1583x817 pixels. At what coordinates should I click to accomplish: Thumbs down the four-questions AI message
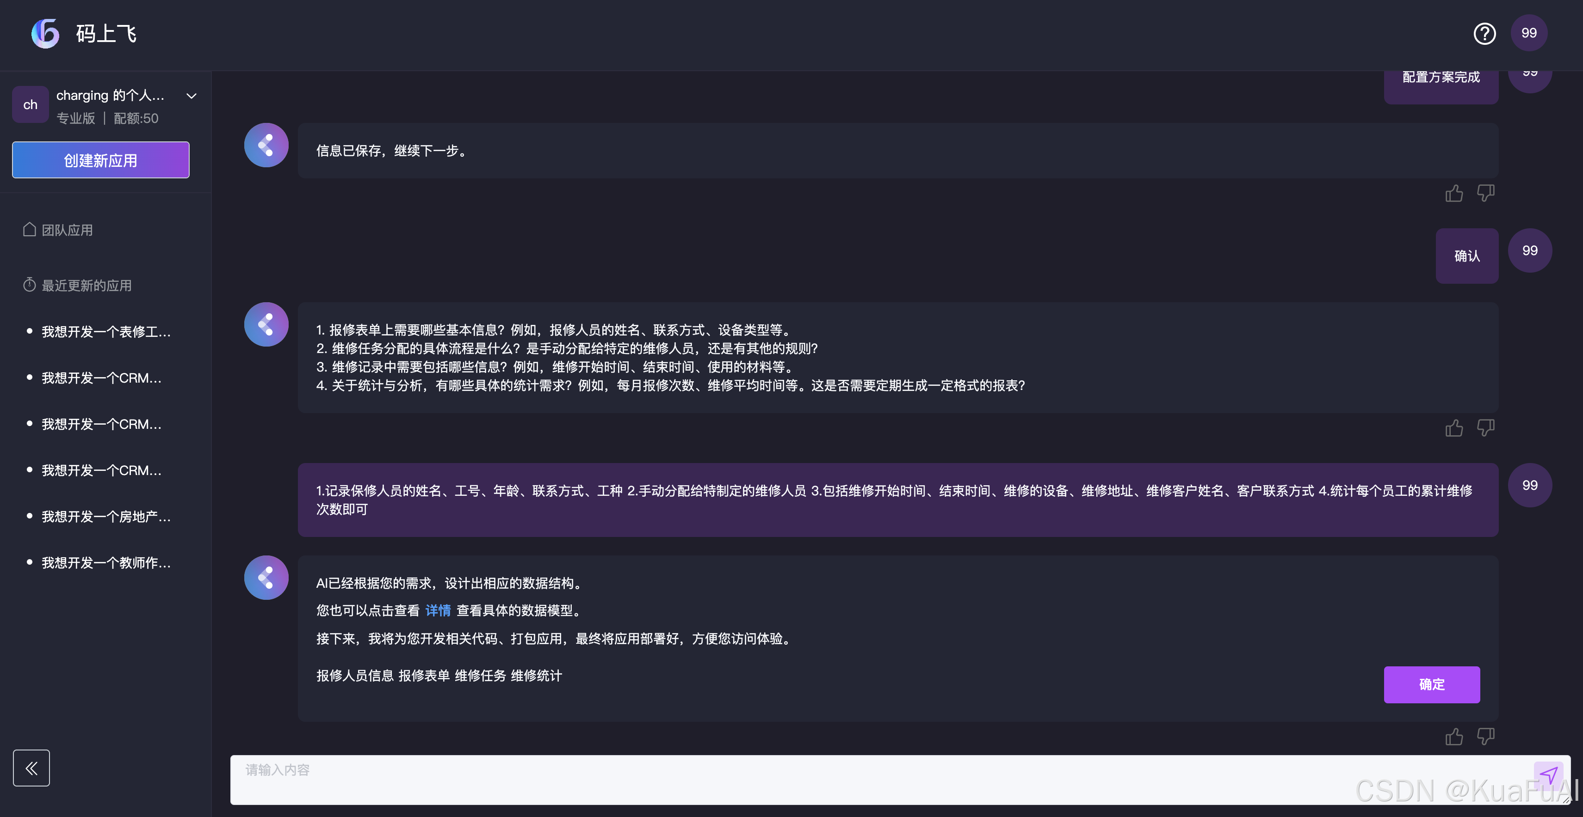1485,428
